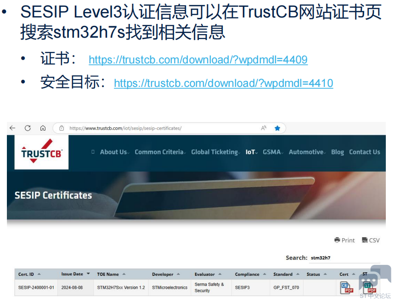The width and height of the screenshot is (395, 303).
Task: Select GP_FST_070 standard cell
Action: pos(286,288)
